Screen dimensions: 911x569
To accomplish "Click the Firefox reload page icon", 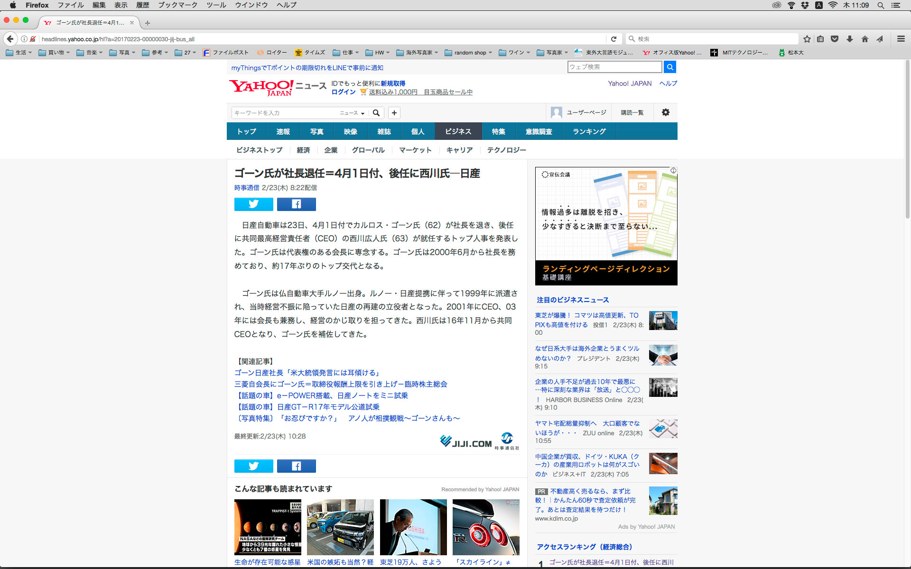I will [x=614, y=39].
